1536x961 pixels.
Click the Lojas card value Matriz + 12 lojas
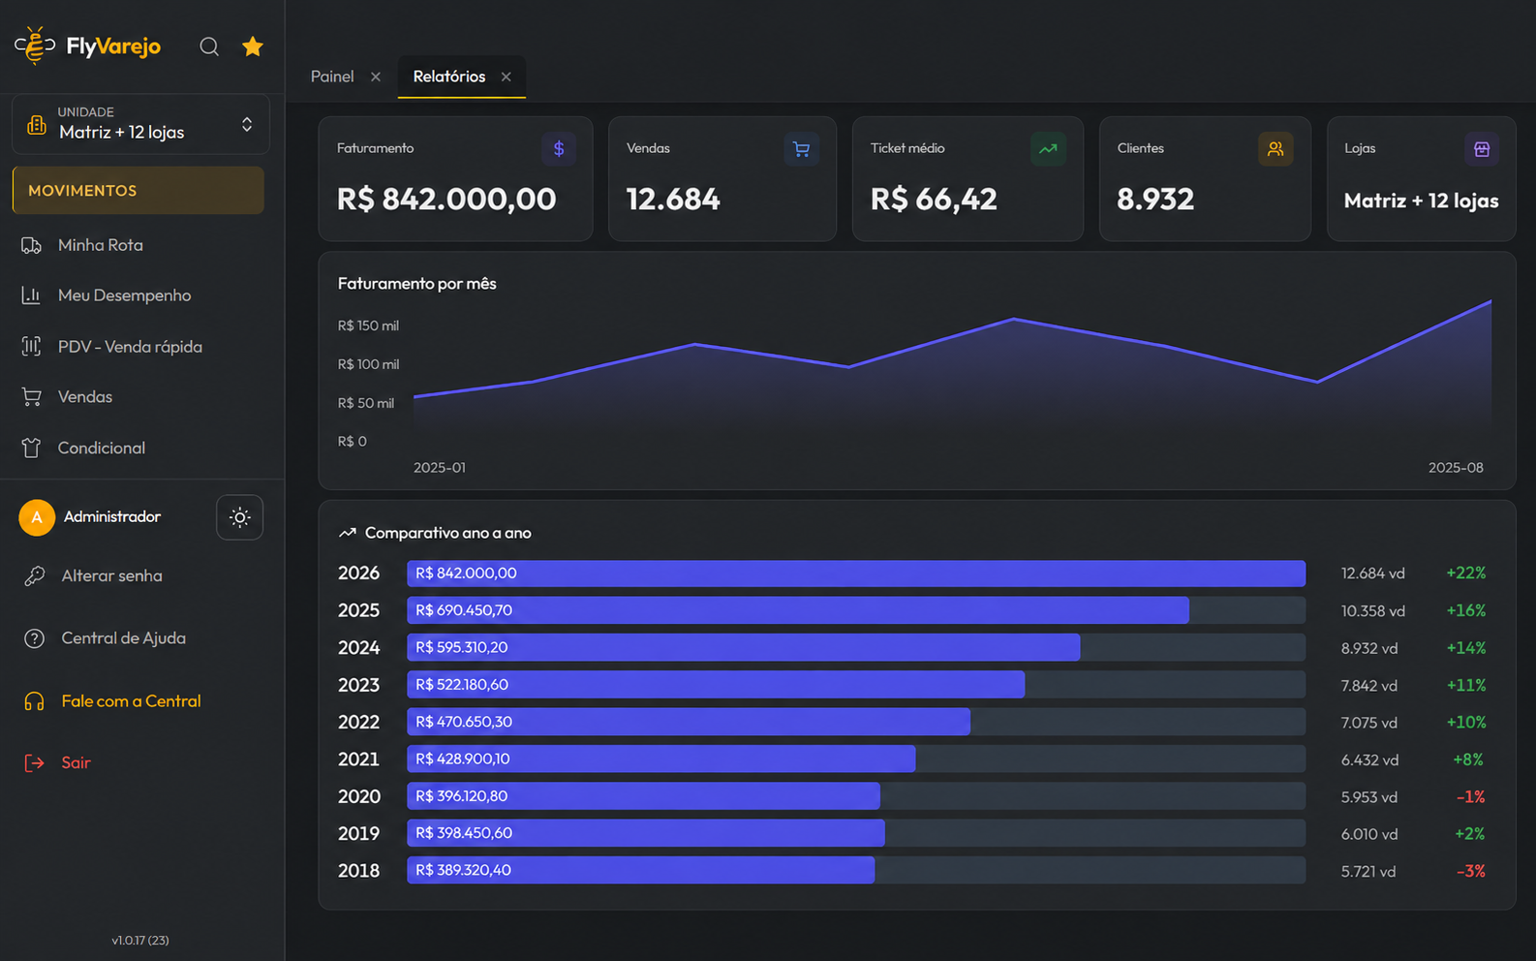[1422, 201]
